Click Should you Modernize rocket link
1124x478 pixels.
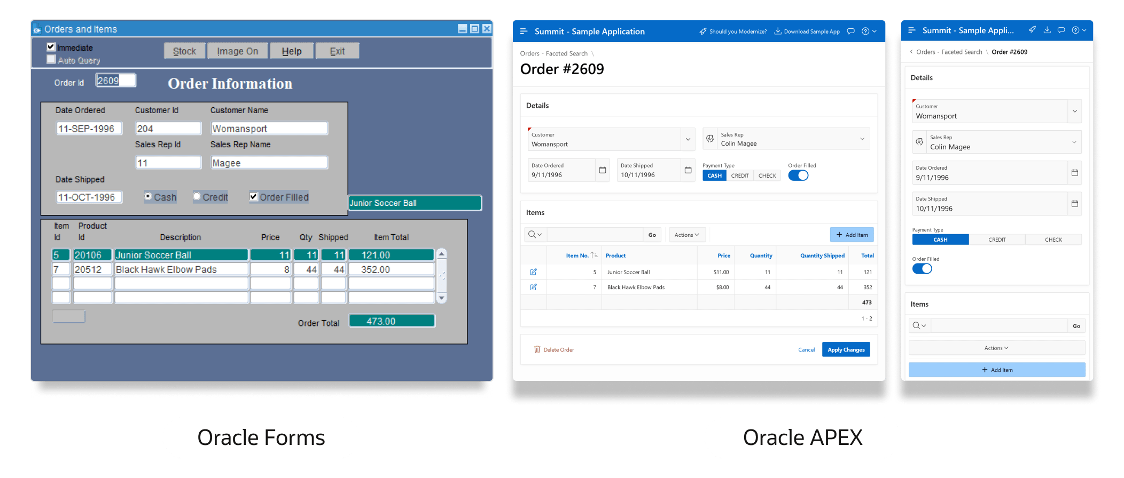click(733, 31)
